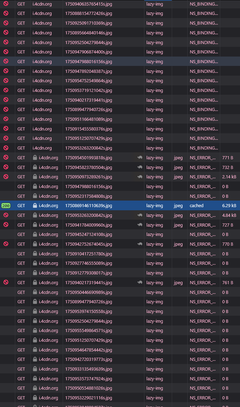Click blocked icon for 1750888154772426s.jpg request

pos(6,13)
